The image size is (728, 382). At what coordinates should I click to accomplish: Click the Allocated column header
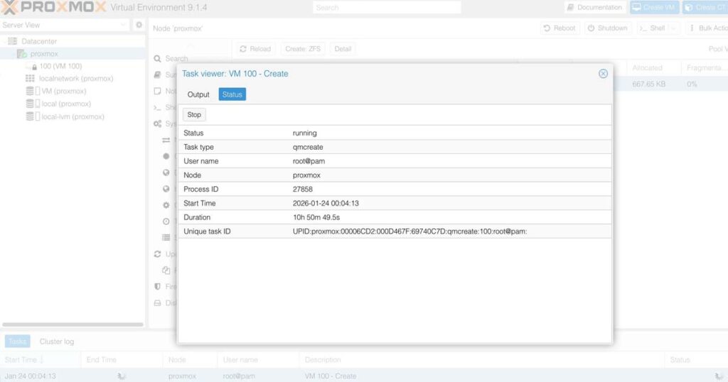point(654,67)
